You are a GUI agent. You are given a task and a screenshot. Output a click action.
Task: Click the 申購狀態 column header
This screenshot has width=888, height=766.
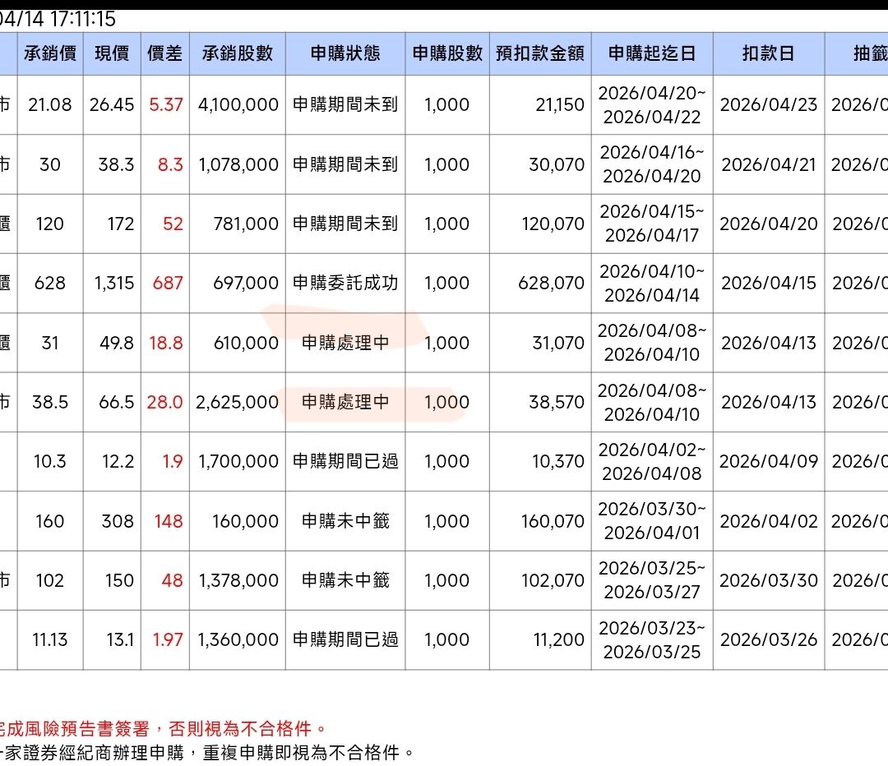(345, 53)
